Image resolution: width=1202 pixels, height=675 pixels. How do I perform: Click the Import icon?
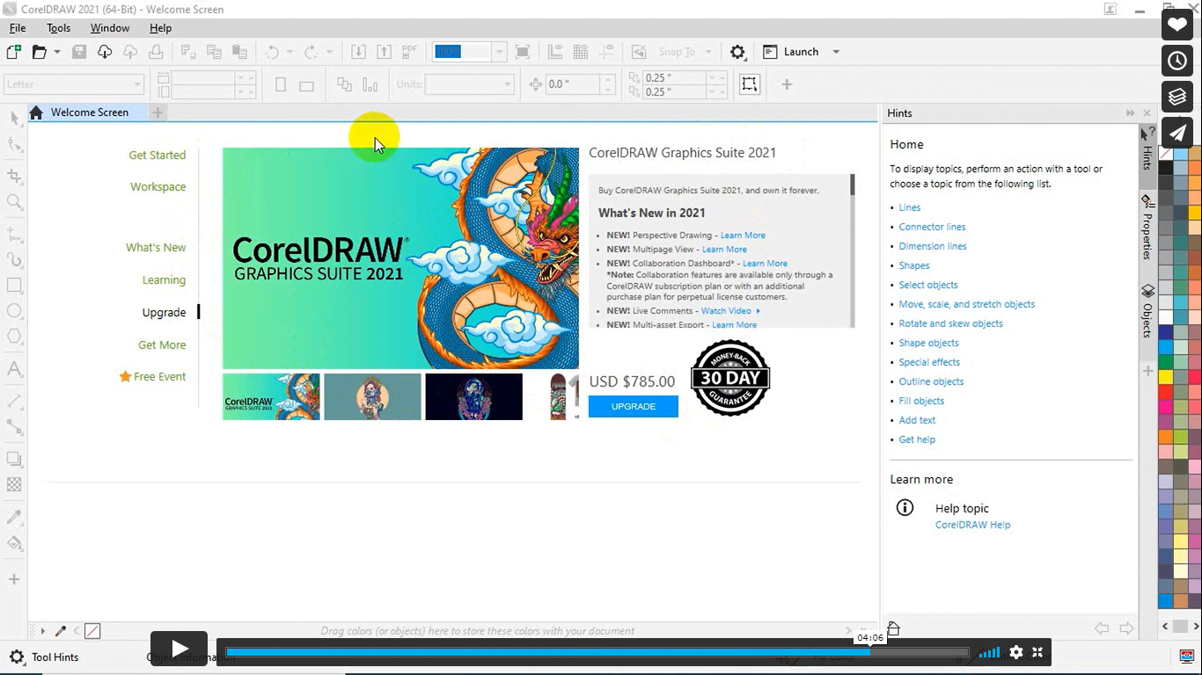(358, 52)
